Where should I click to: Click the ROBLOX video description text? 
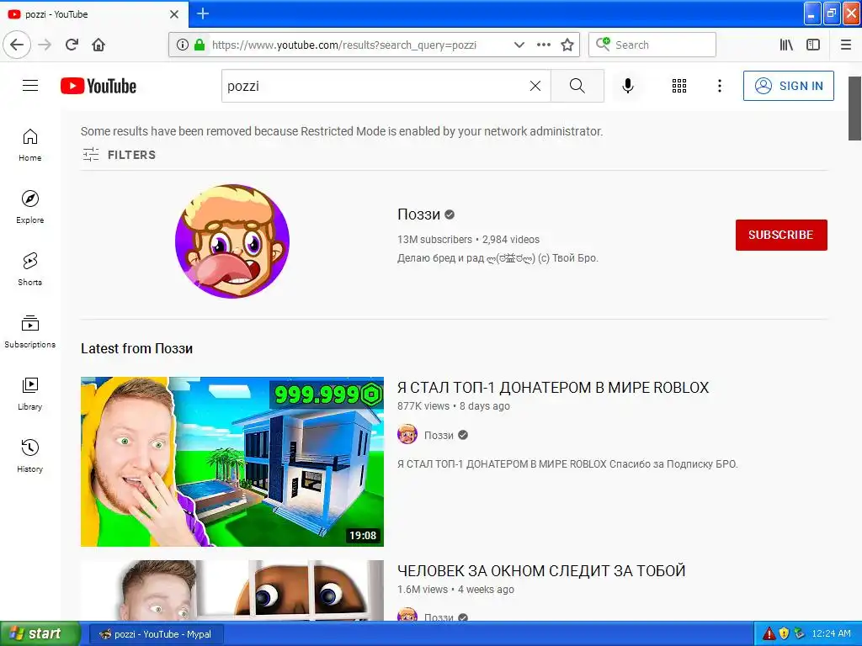pos(567,464)
